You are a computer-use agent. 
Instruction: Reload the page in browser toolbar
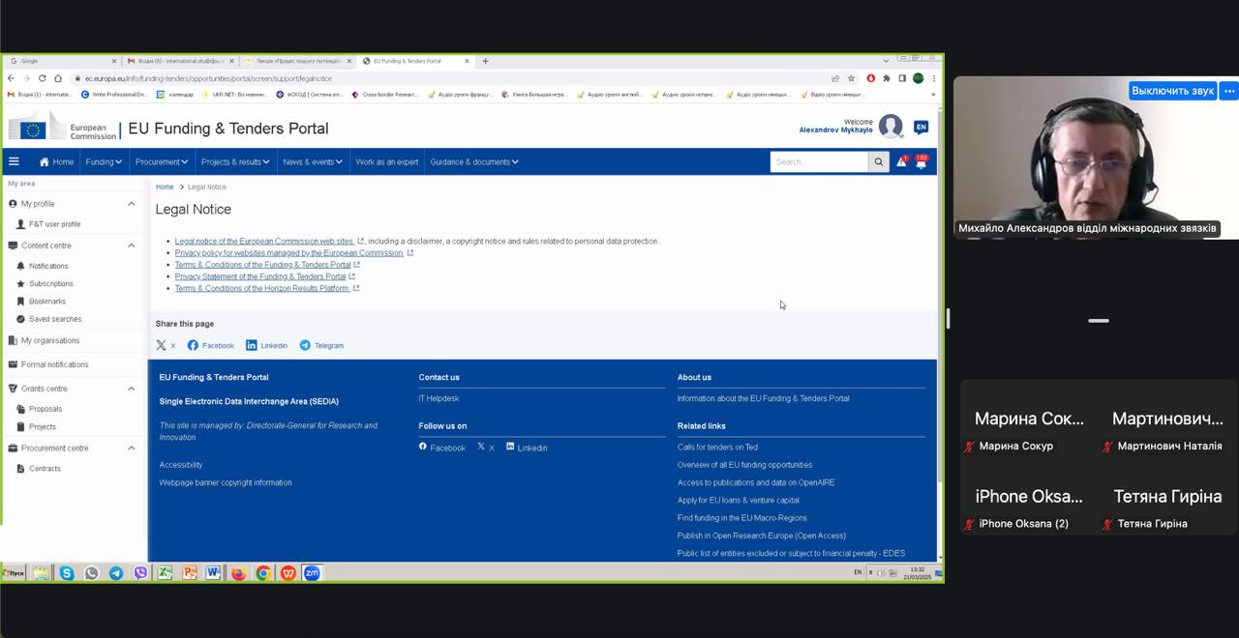pyautogui.click(x=42, y=78)
